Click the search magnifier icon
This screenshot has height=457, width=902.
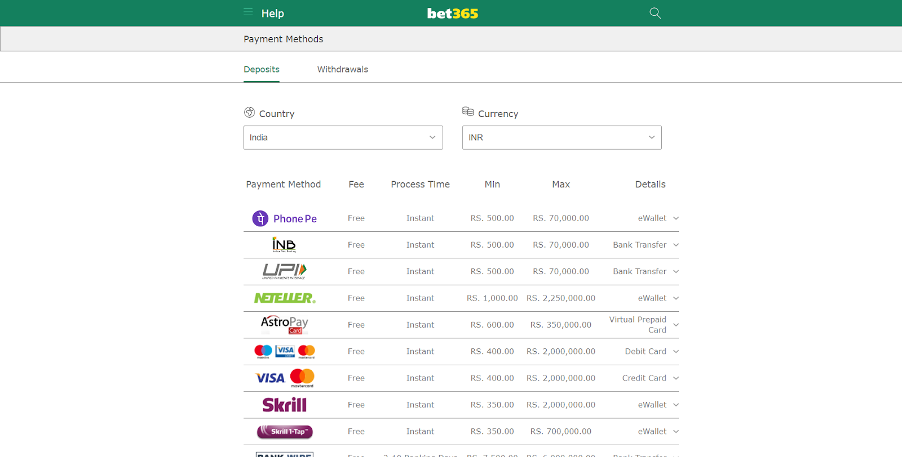click(655, 13)
